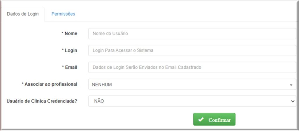Open the Usuário de Clínica Credenciada select
Viewport: 299px width, 131px height.
tap(192, 101)
